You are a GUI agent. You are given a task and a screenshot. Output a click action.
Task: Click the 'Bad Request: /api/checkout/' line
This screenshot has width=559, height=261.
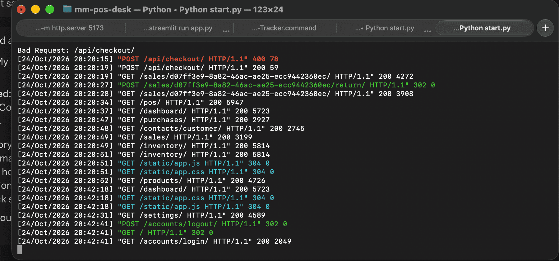click(76, 50)
